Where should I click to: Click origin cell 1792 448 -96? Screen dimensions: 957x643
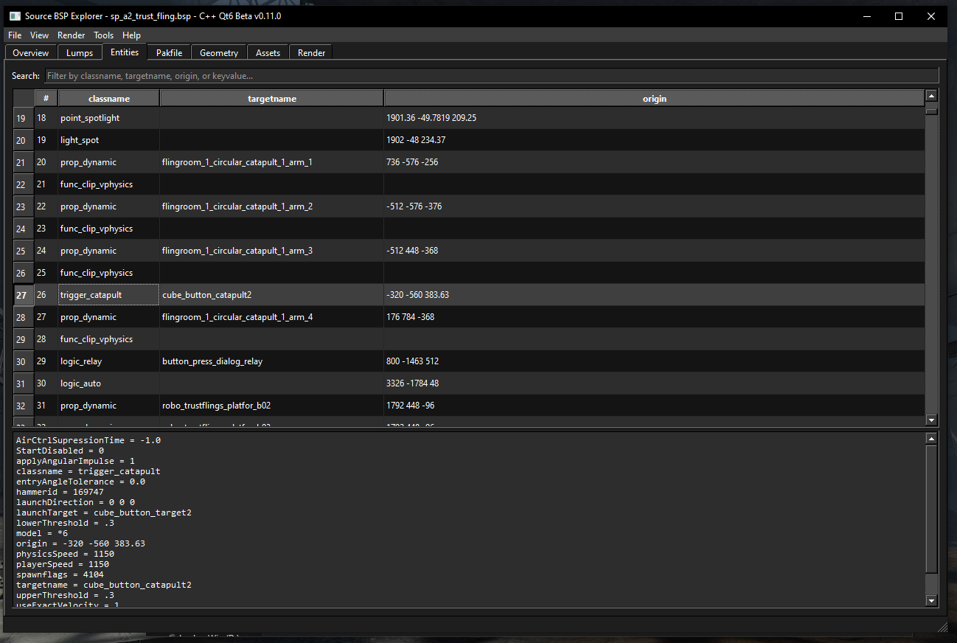(654, 406)
